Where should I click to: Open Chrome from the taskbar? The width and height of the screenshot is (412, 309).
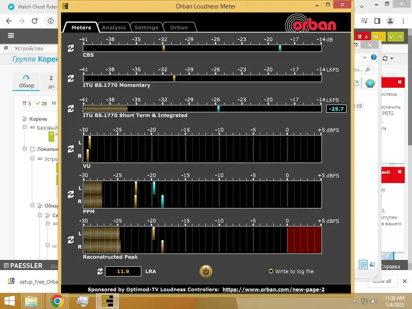pos(57,301)
